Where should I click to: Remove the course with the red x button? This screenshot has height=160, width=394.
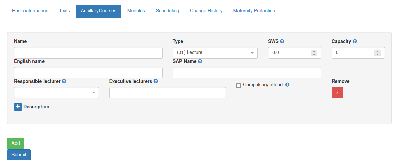(337, 93)
